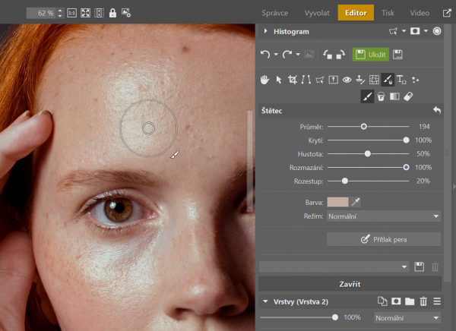Set zoom to 1:1
456x331 pixels.
[x=72, y=13]
